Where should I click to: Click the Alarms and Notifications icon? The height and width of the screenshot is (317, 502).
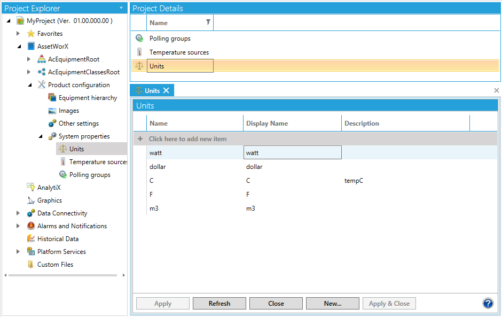pyautogui.click(x=31, y=226)
